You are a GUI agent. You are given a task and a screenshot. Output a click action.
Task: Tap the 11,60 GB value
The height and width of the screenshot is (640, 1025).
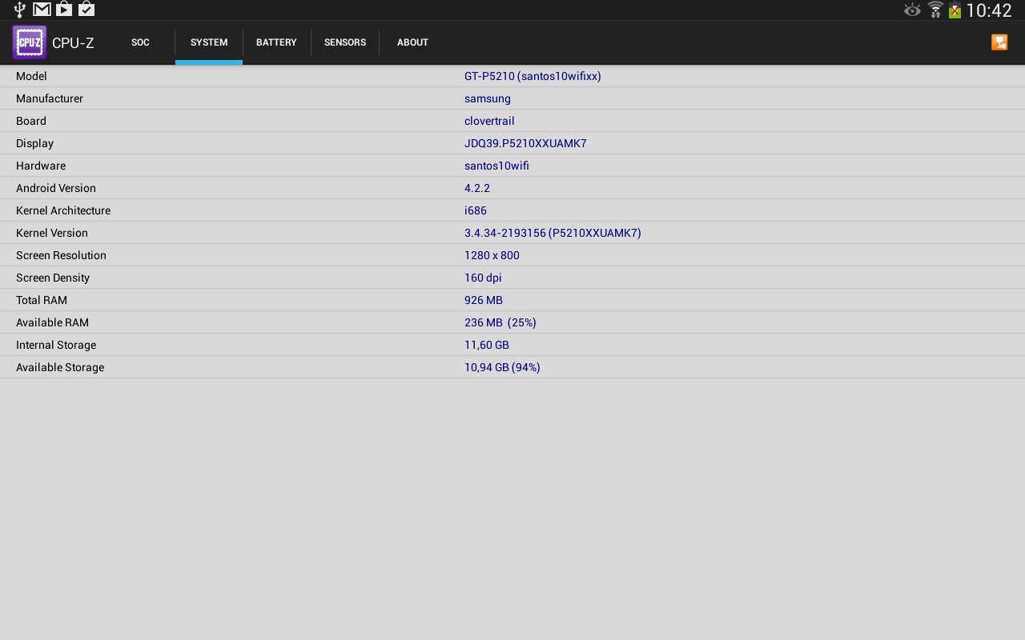pos(487,345)
